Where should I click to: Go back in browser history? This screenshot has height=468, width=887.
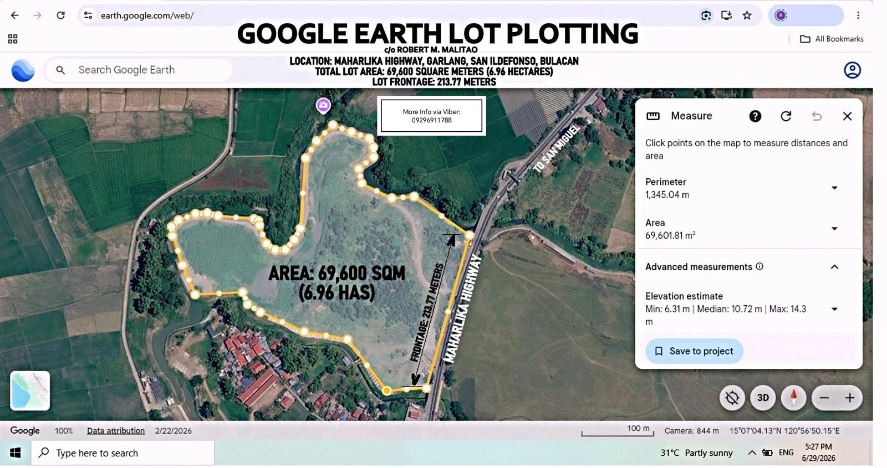click(x=15, y=16)
